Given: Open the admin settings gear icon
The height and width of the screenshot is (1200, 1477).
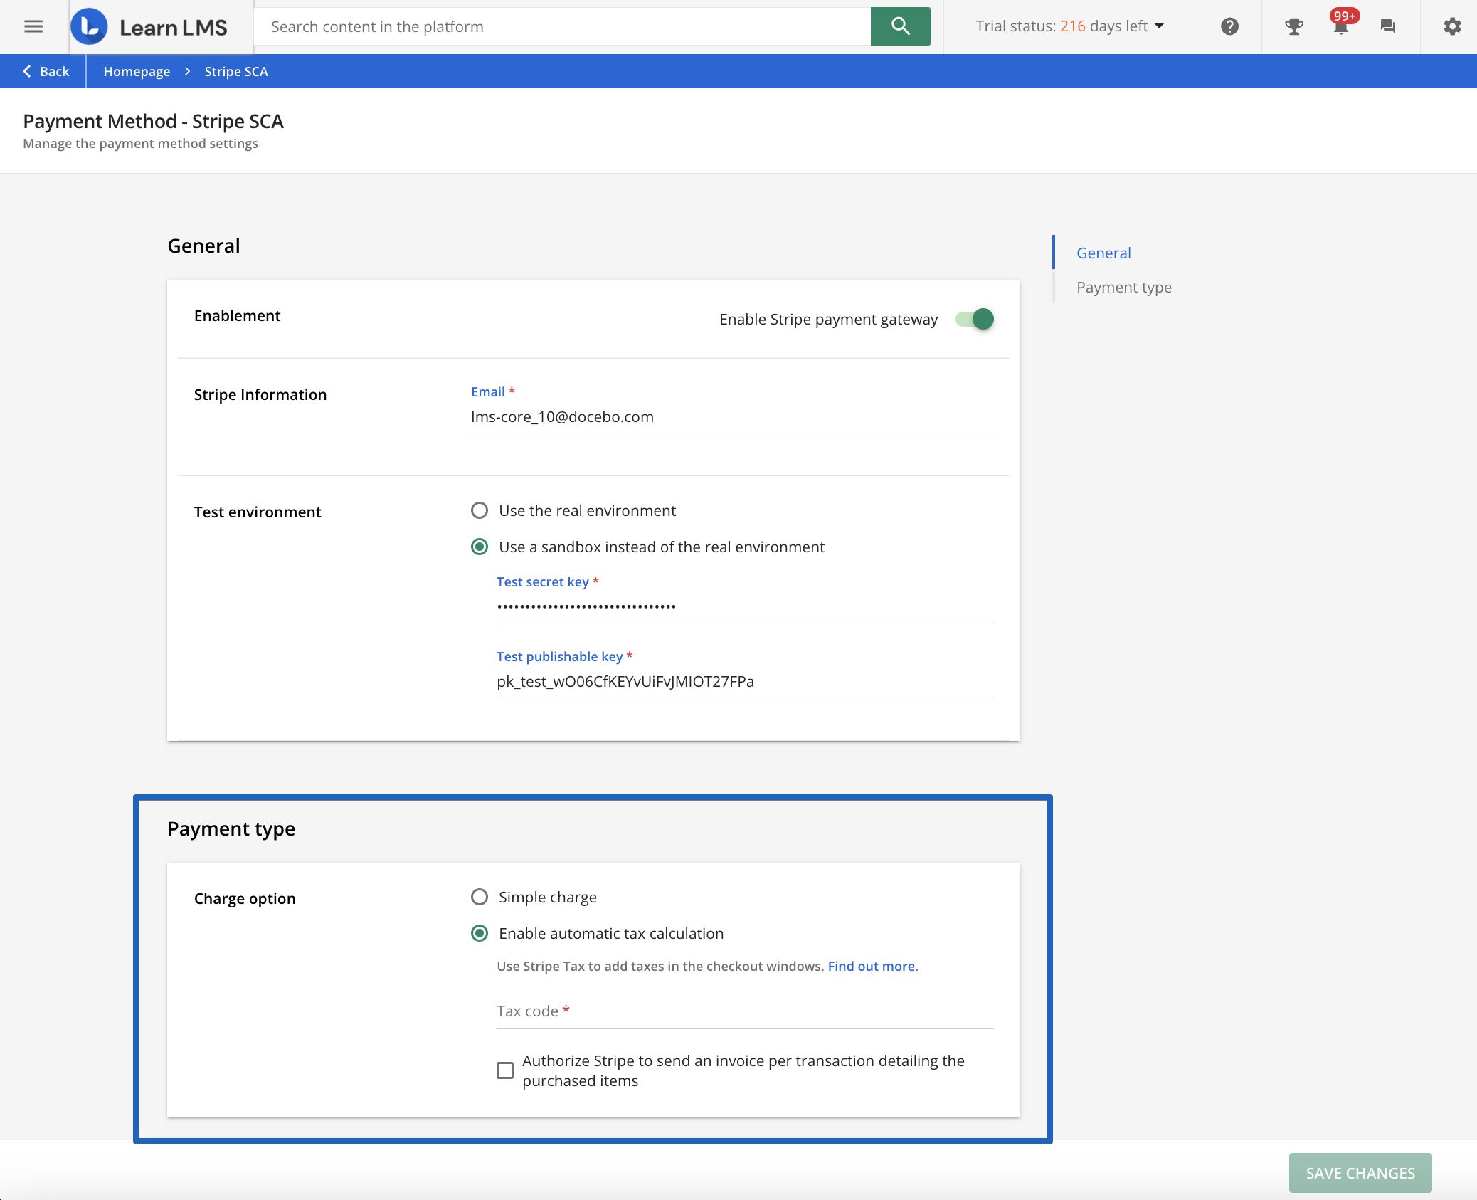Looking at the screenshot, I should coord(1452,26).
